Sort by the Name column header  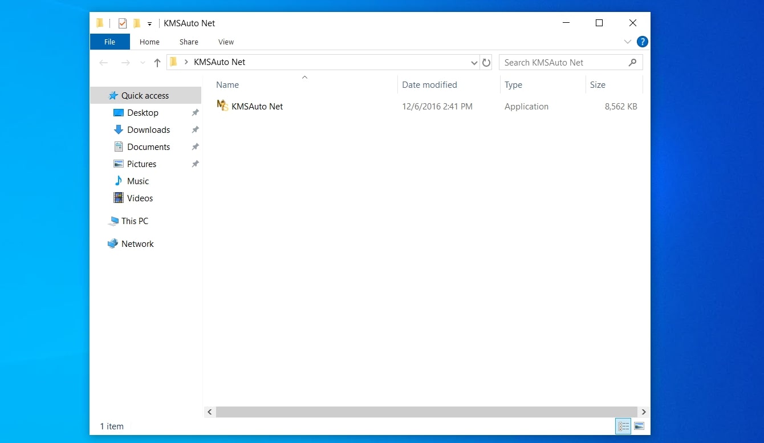[x=227, y=85]
